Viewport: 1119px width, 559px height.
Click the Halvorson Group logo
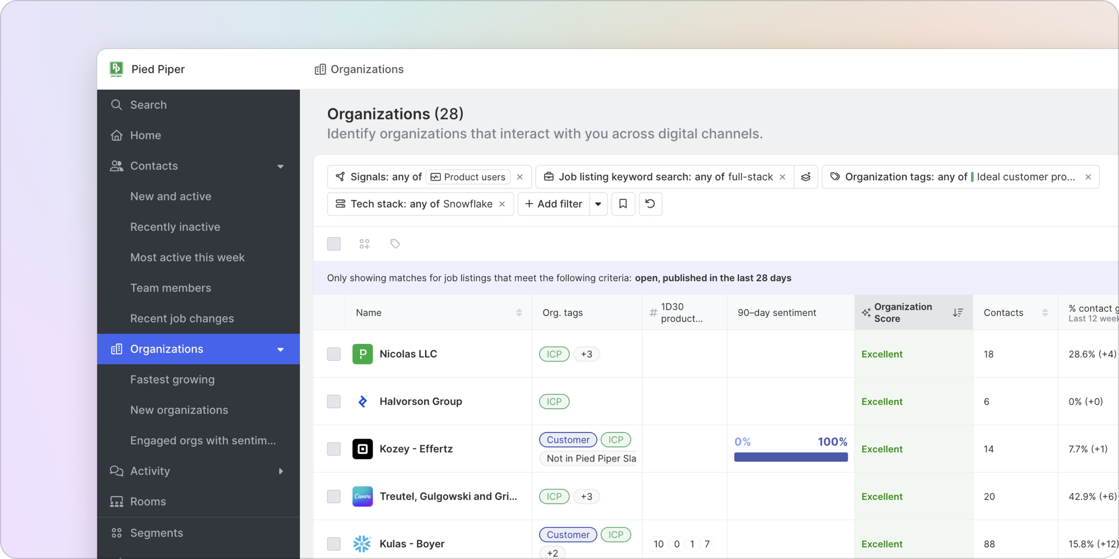363,402
